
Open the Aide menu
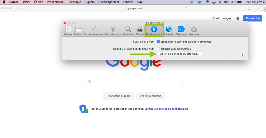click(140, 2)
